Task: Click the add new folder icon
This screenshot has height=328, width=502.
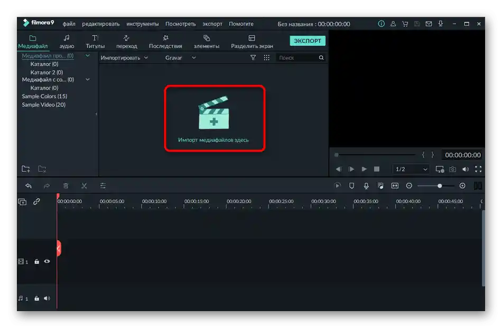Action: tap(26, 169)
